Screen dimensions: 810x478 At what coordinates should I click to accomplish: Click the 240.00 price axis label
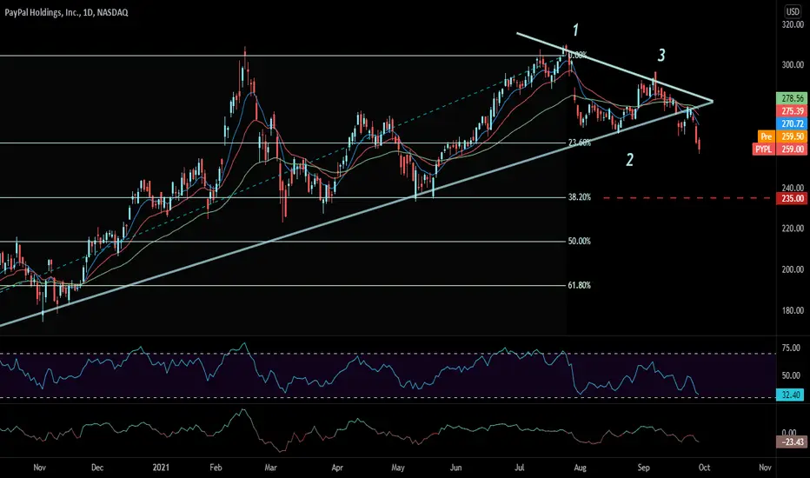(793, 188)
